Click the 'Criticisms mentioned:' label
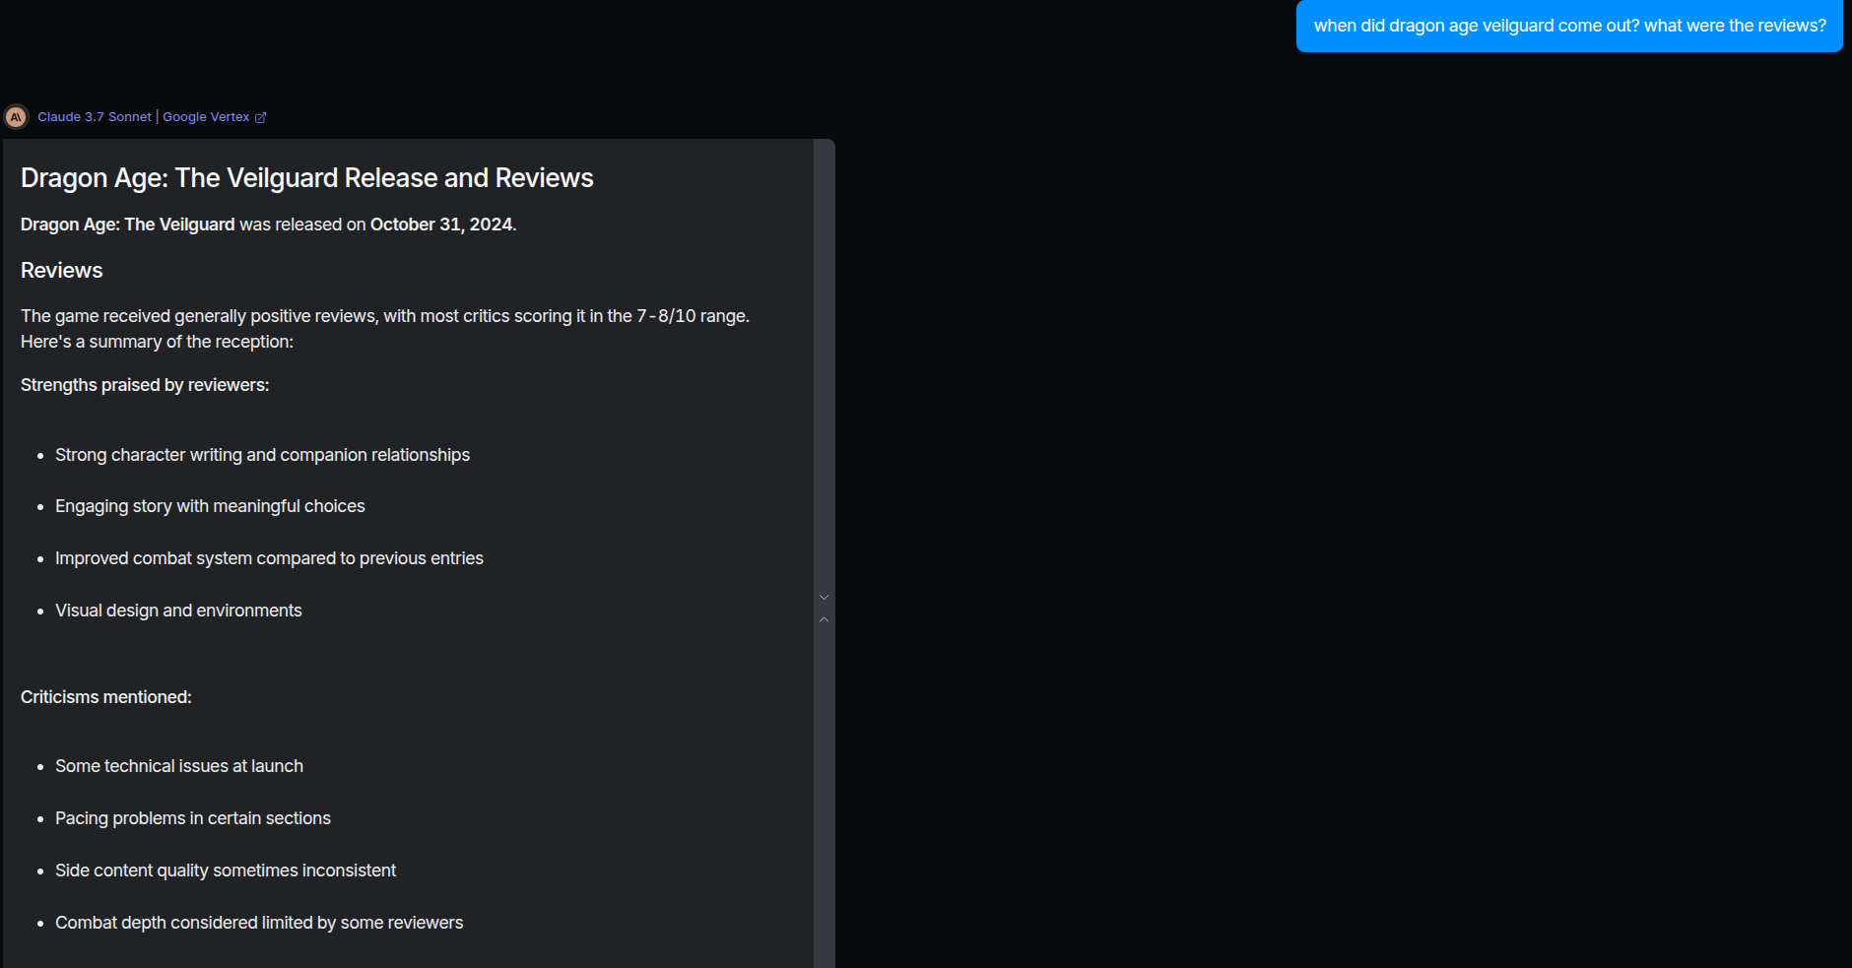 pyautogui.click(x=106, y=697)
